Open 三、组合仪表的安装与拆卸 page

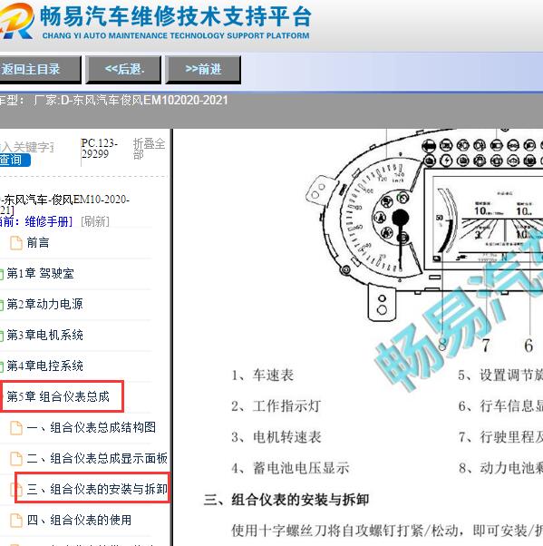coord(98,489)
